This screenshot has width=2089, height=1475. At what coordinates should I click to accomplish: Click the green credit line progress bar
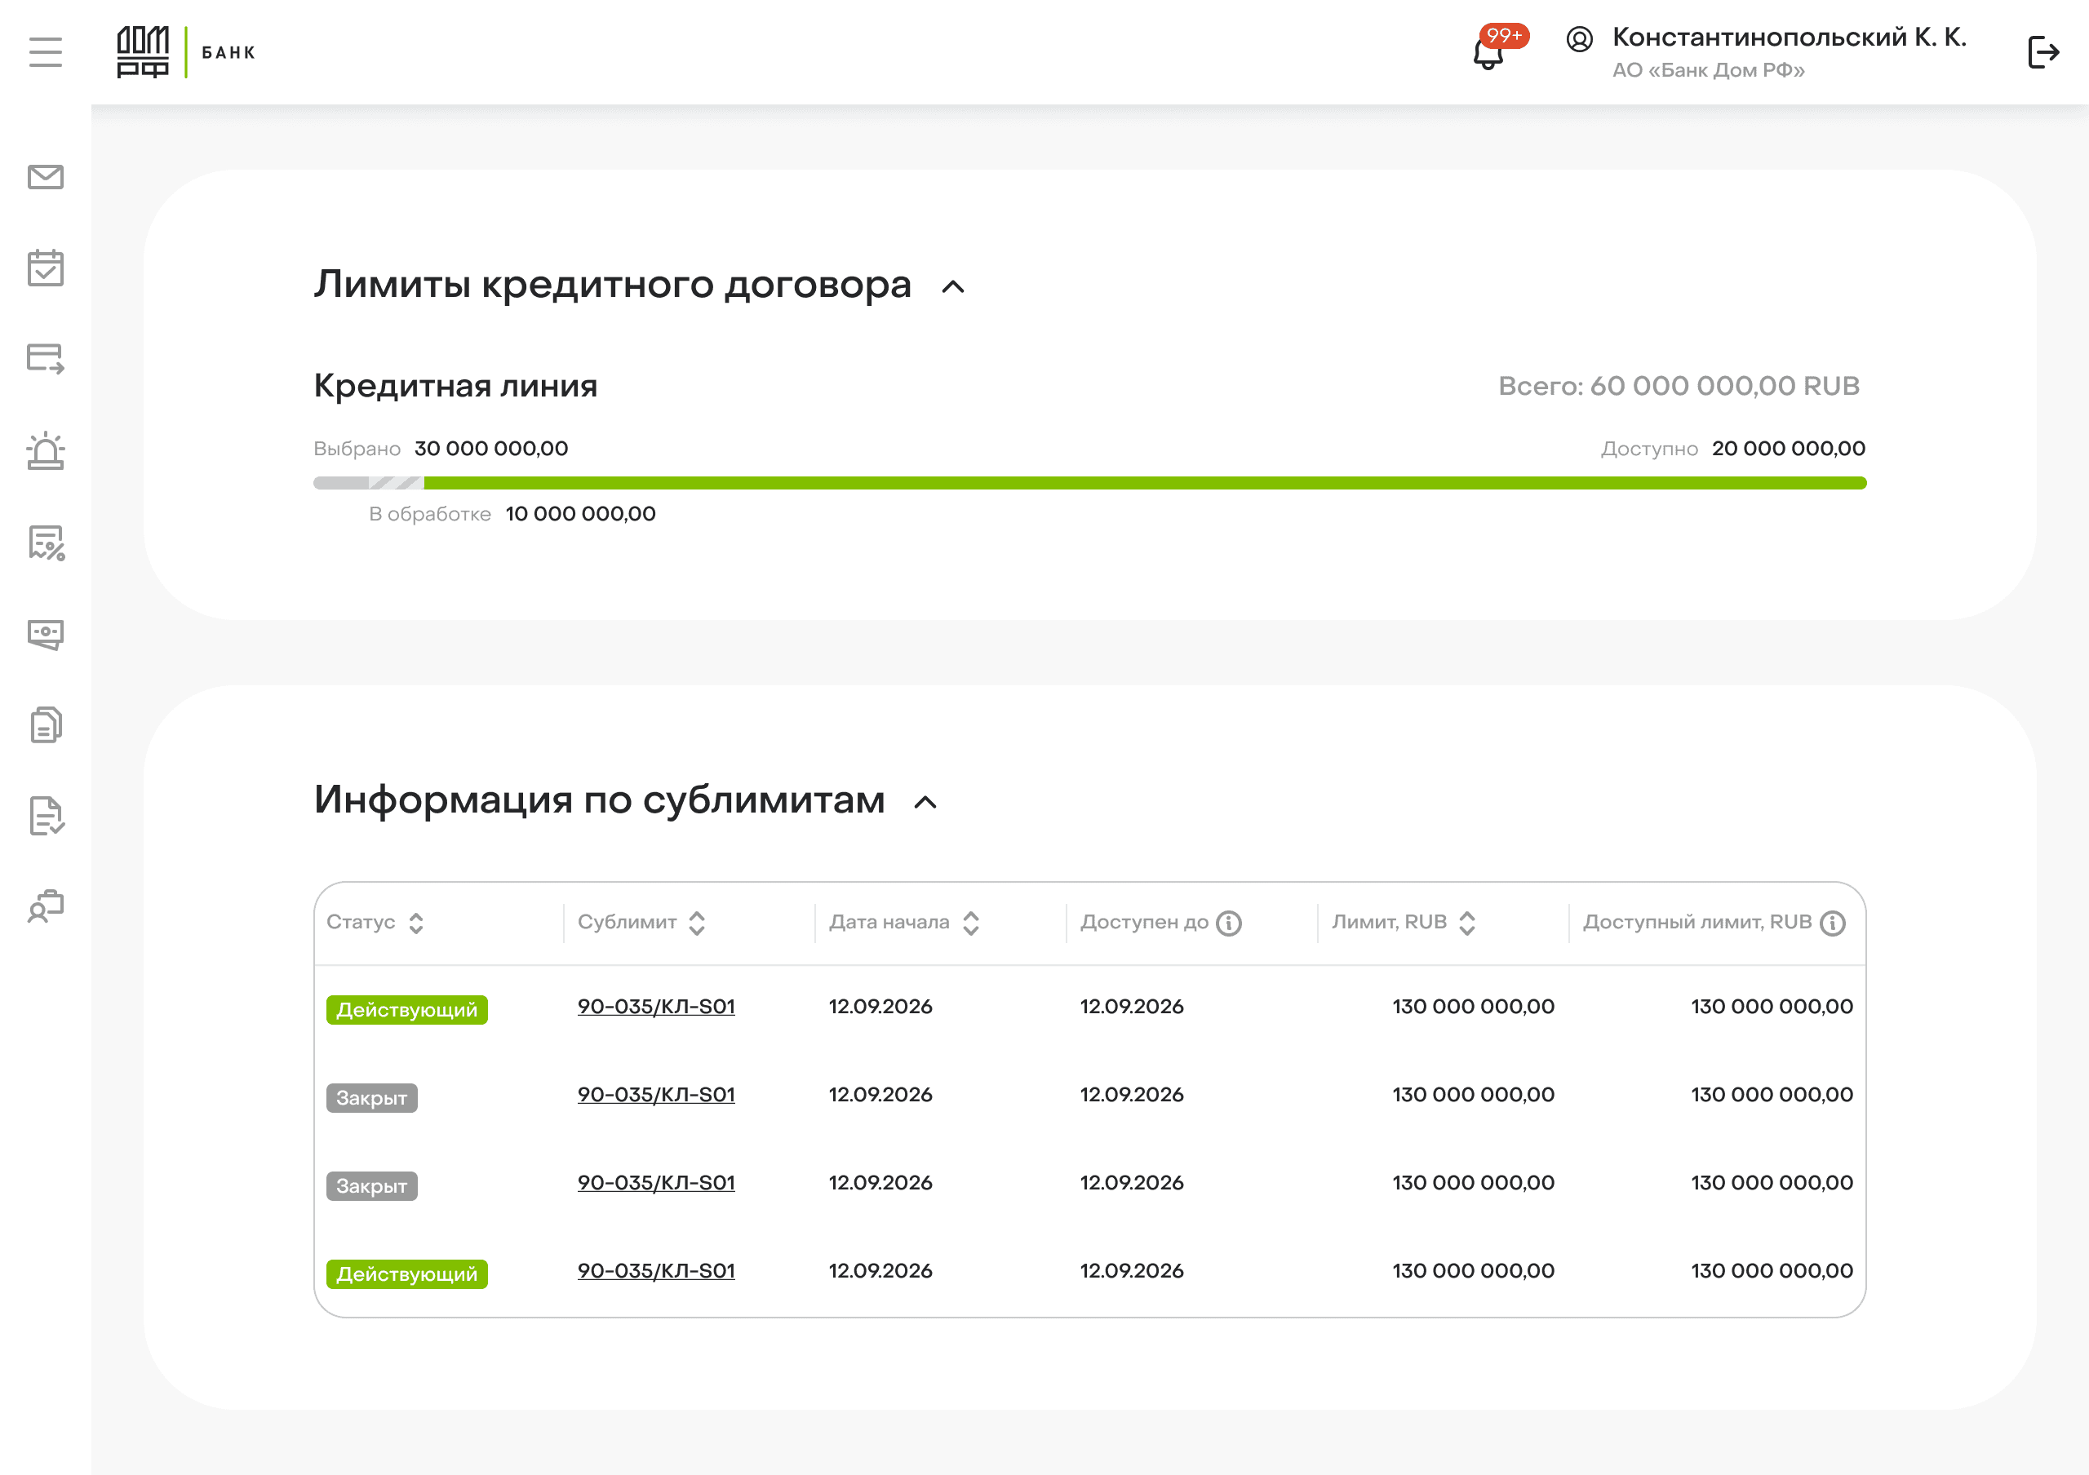[1145, 483]
